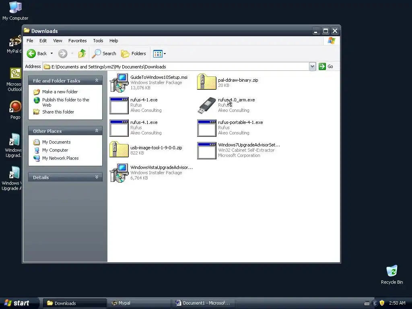This screenshot has width=412, height=309.
Task: Click the Share this folder icon
Action: [37, 112]
